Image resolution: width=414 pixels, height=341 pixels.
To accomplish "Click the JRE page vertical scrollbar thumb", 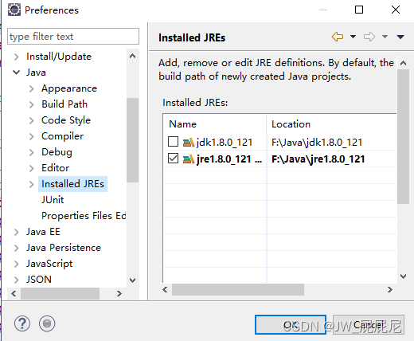I will point(403,136).
